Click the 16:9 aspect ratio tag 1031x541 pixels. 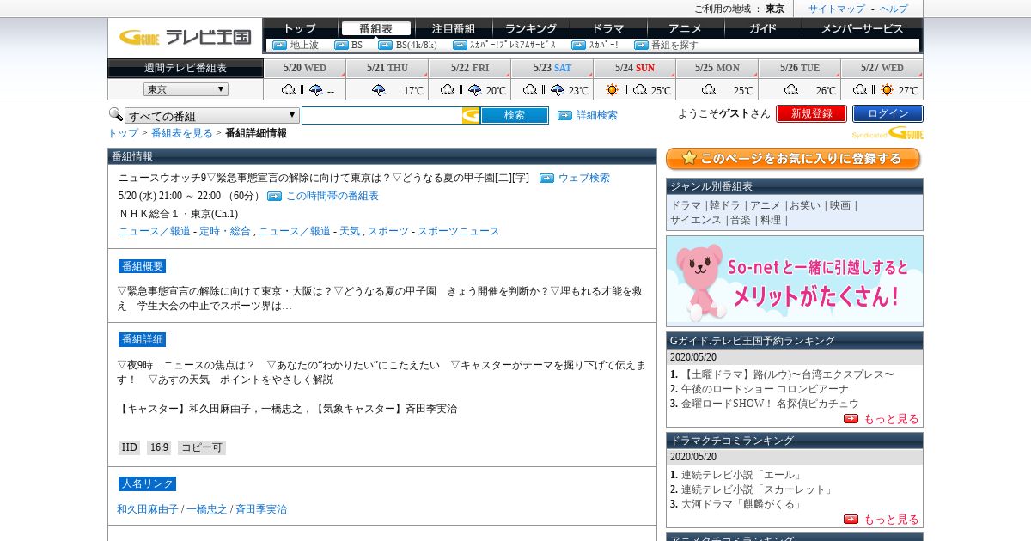159,447
